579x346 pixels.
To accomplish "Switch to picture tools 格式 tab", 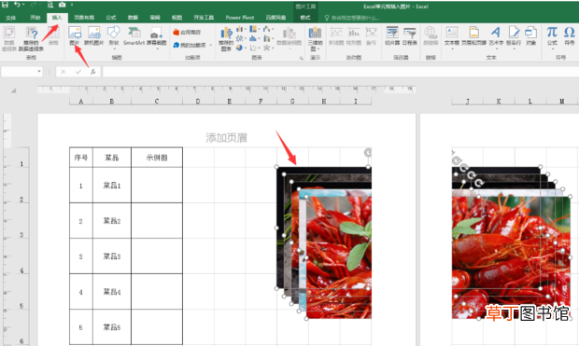I will (x=305, y=18).
